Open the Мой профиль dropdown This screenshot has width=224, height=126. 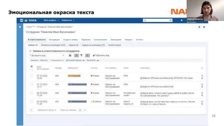coord(51,20)
